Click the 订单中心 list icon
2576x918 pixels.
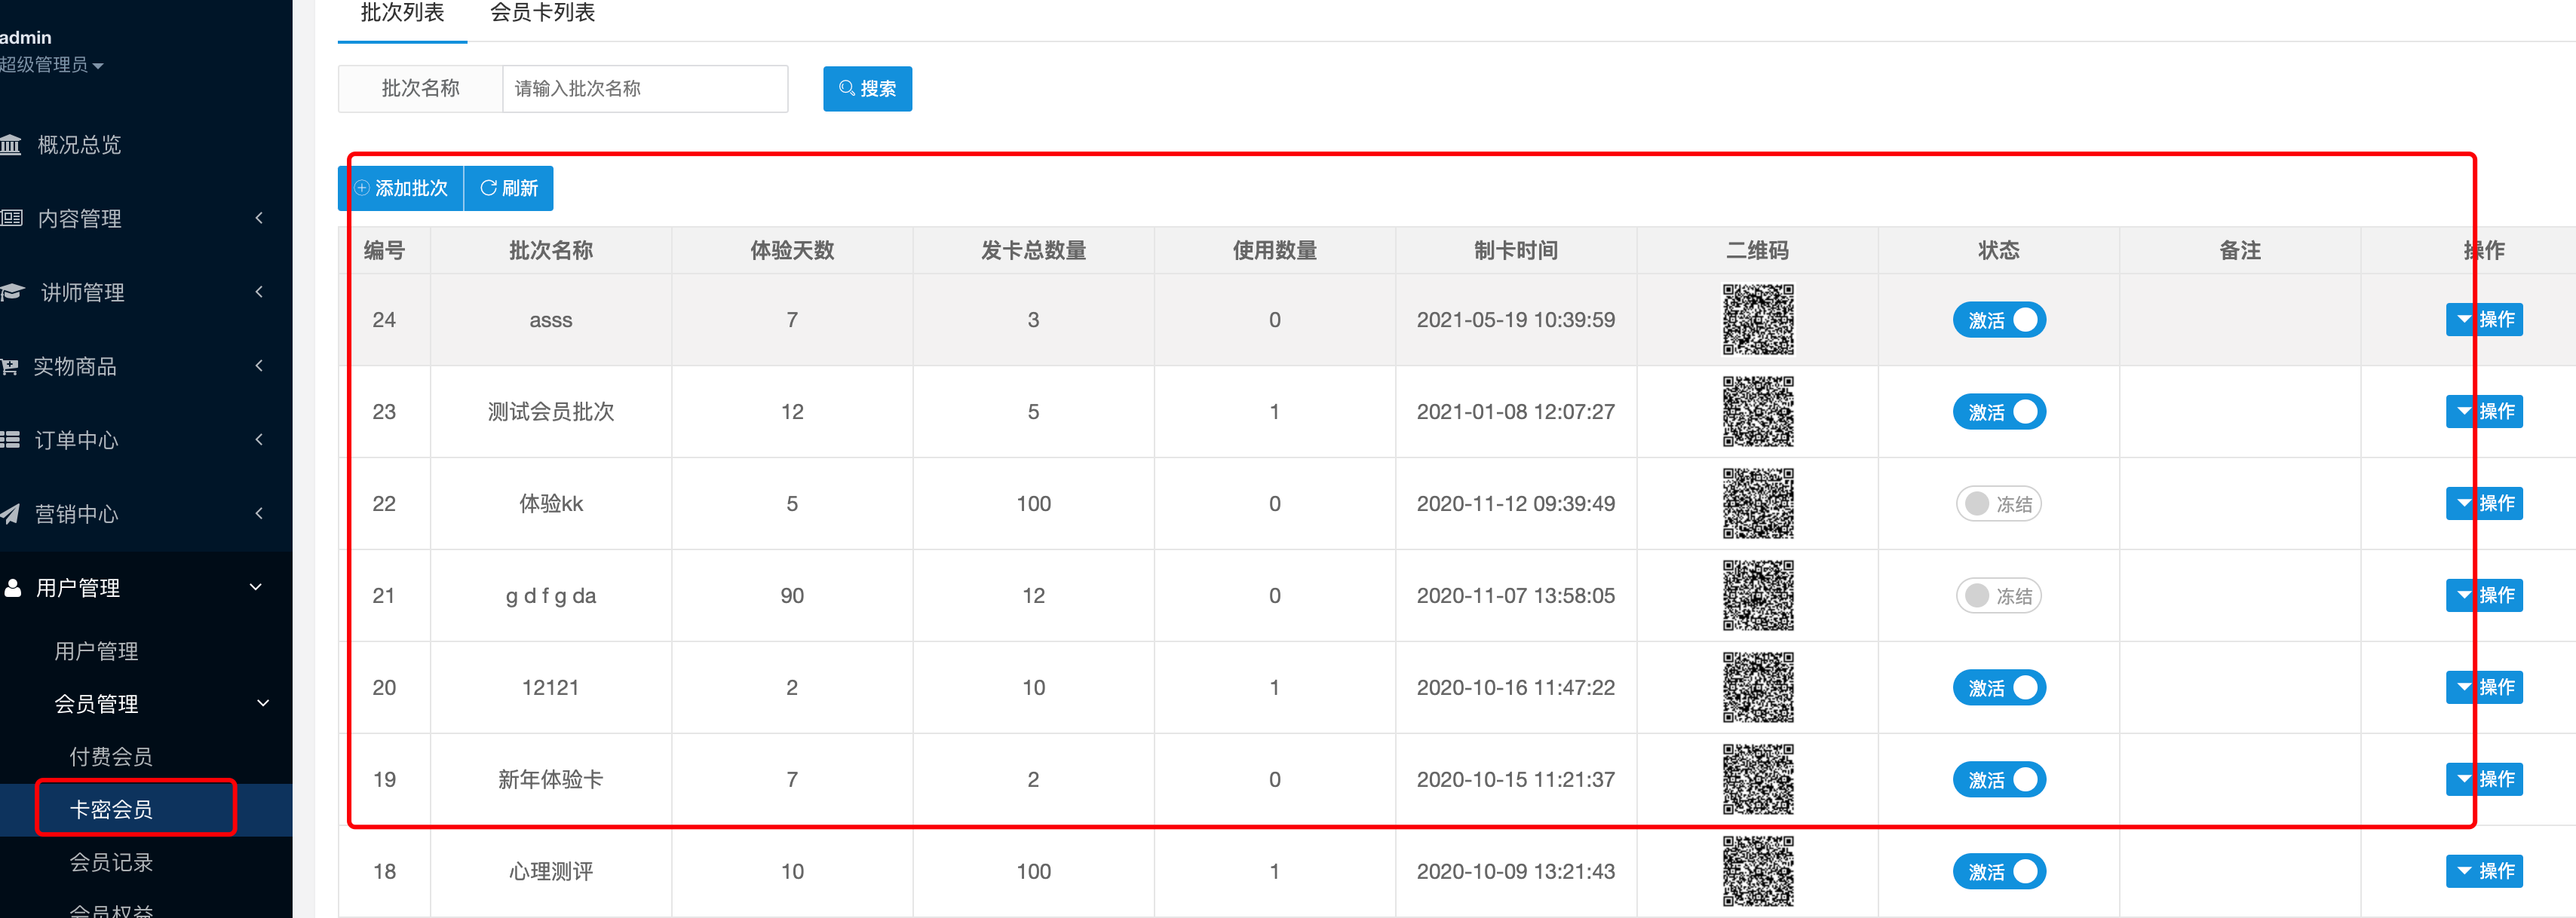point(10,440)
